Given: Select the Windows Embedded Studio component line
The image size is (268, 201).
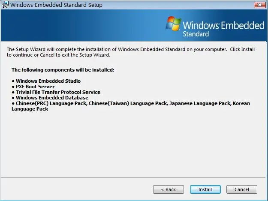Looking at the screenshot, I should tap(48, 81).
